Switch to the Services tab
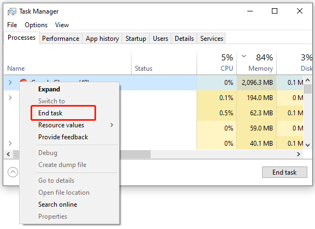315x229 pixels. [x=211, y=39]
